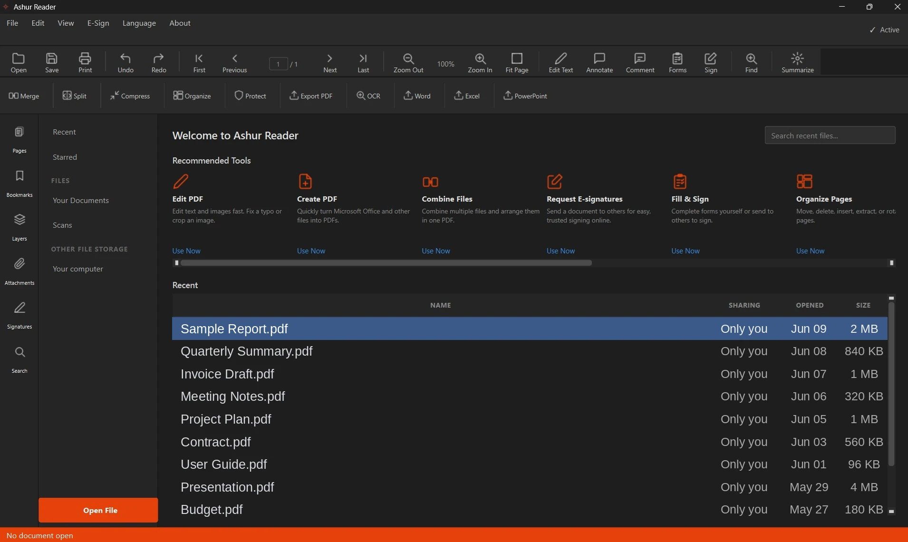Click Use Now under Create PDF

(x=311, y=251)
